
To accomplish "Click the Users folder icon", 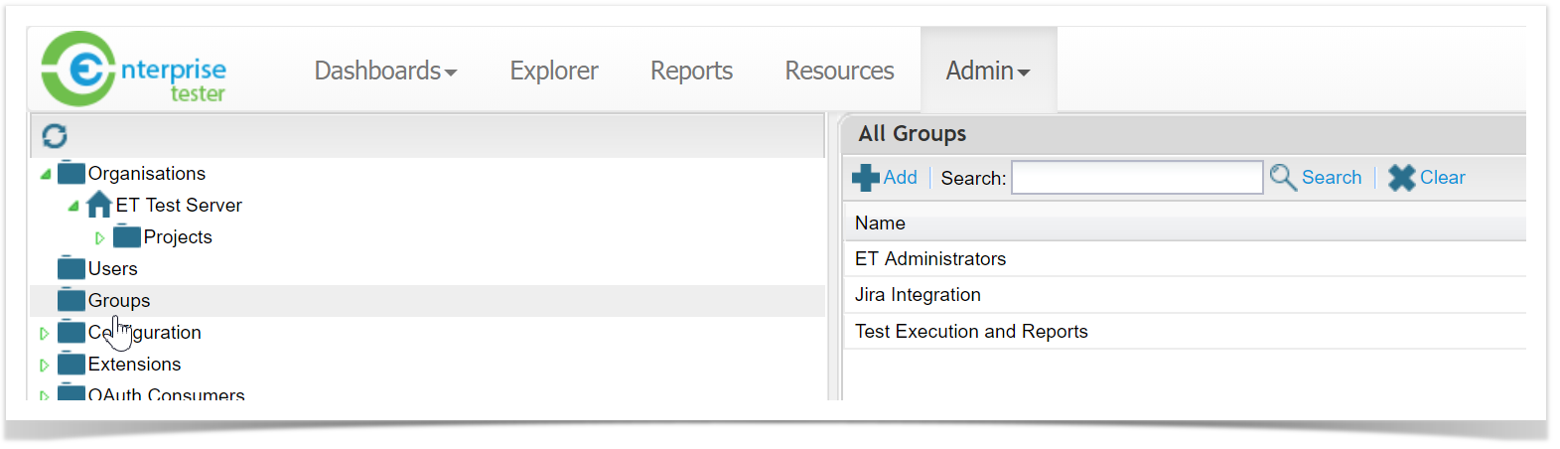I will coord(71,268).
